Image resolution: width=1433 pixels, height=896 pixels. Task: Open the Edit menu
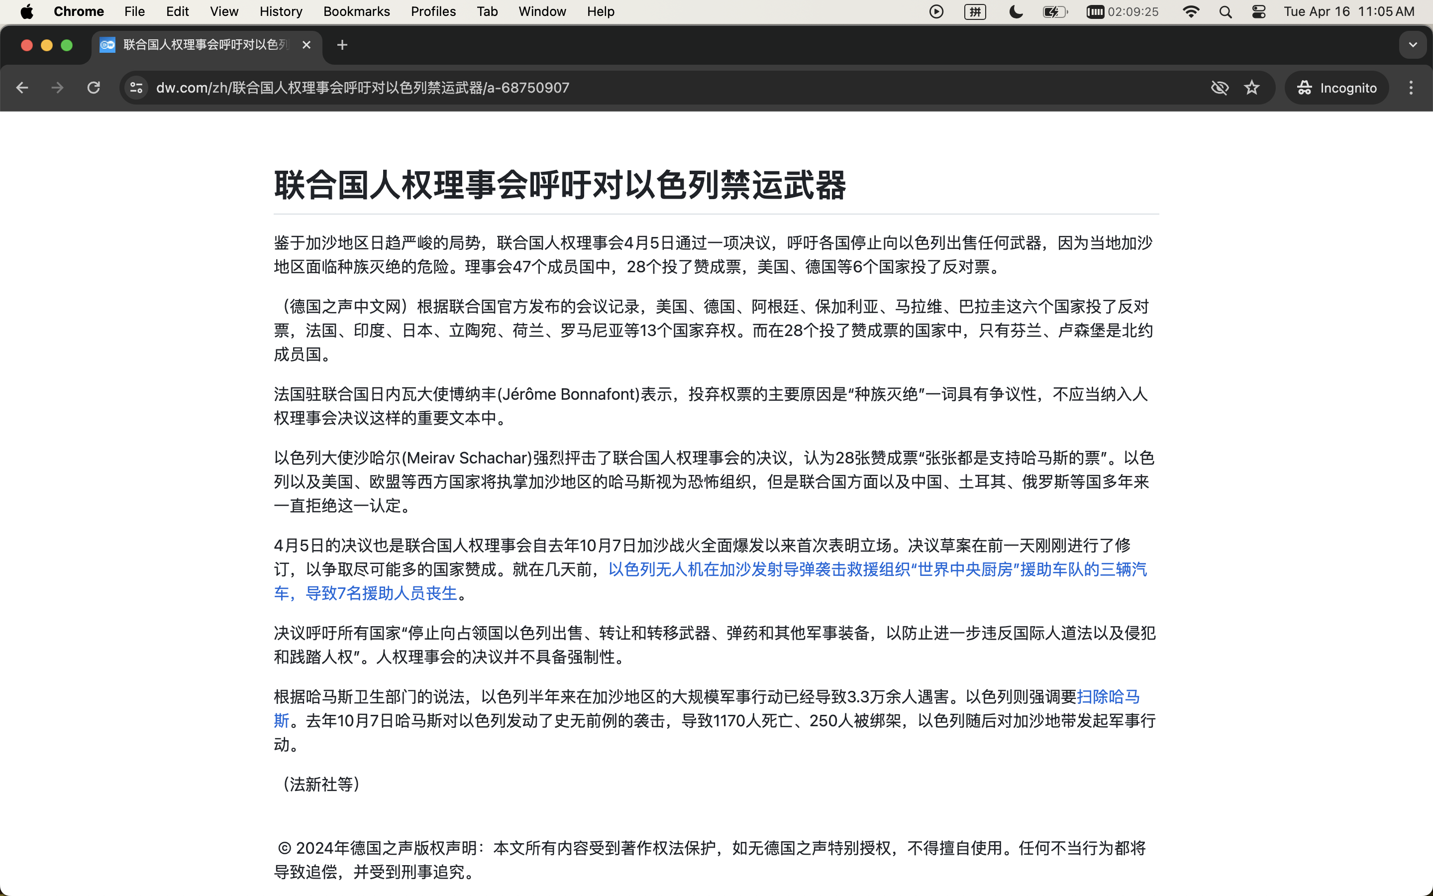[177, 11]
